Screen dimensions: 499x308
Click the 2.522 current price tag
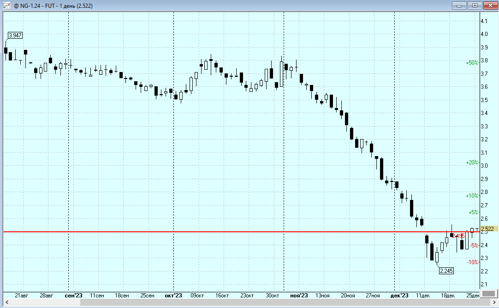pos(488,229)
